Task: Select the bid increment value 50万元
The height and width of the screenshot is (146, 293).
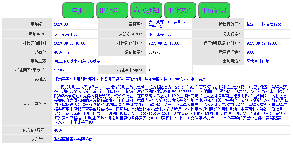Action: click(x=154, y=52)
